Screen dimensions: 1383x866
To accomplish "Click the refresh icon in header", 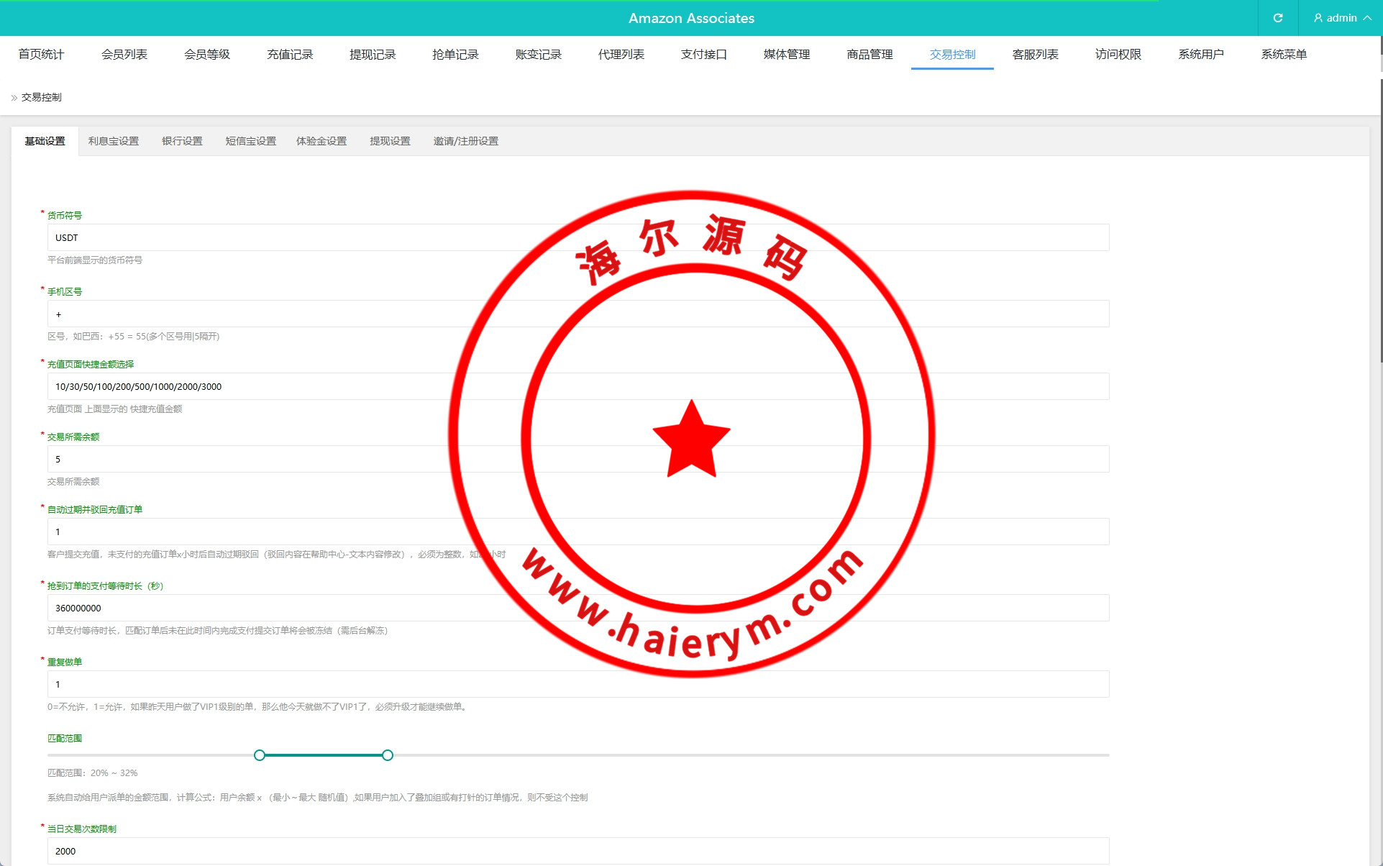I will tap(1277, 18).
